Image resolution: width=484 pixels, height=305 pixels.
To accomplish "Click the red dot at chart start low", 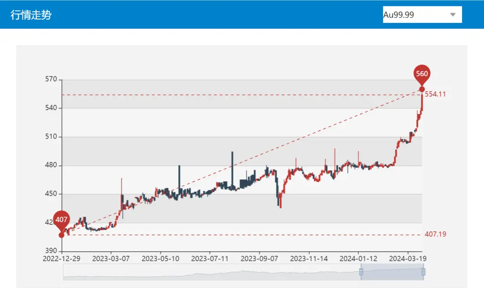I will coord(61,235).
